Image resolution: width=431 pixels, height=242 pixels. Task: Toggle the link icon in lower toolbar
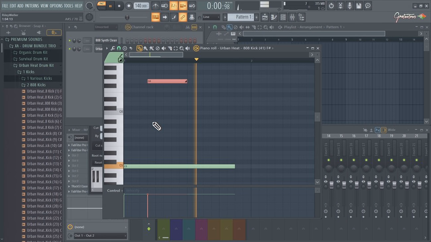(183, 17)
